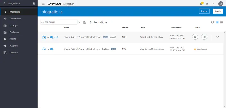The image size is (226, 108).
Task: Sort by Status column header
Action: point(197,27)
